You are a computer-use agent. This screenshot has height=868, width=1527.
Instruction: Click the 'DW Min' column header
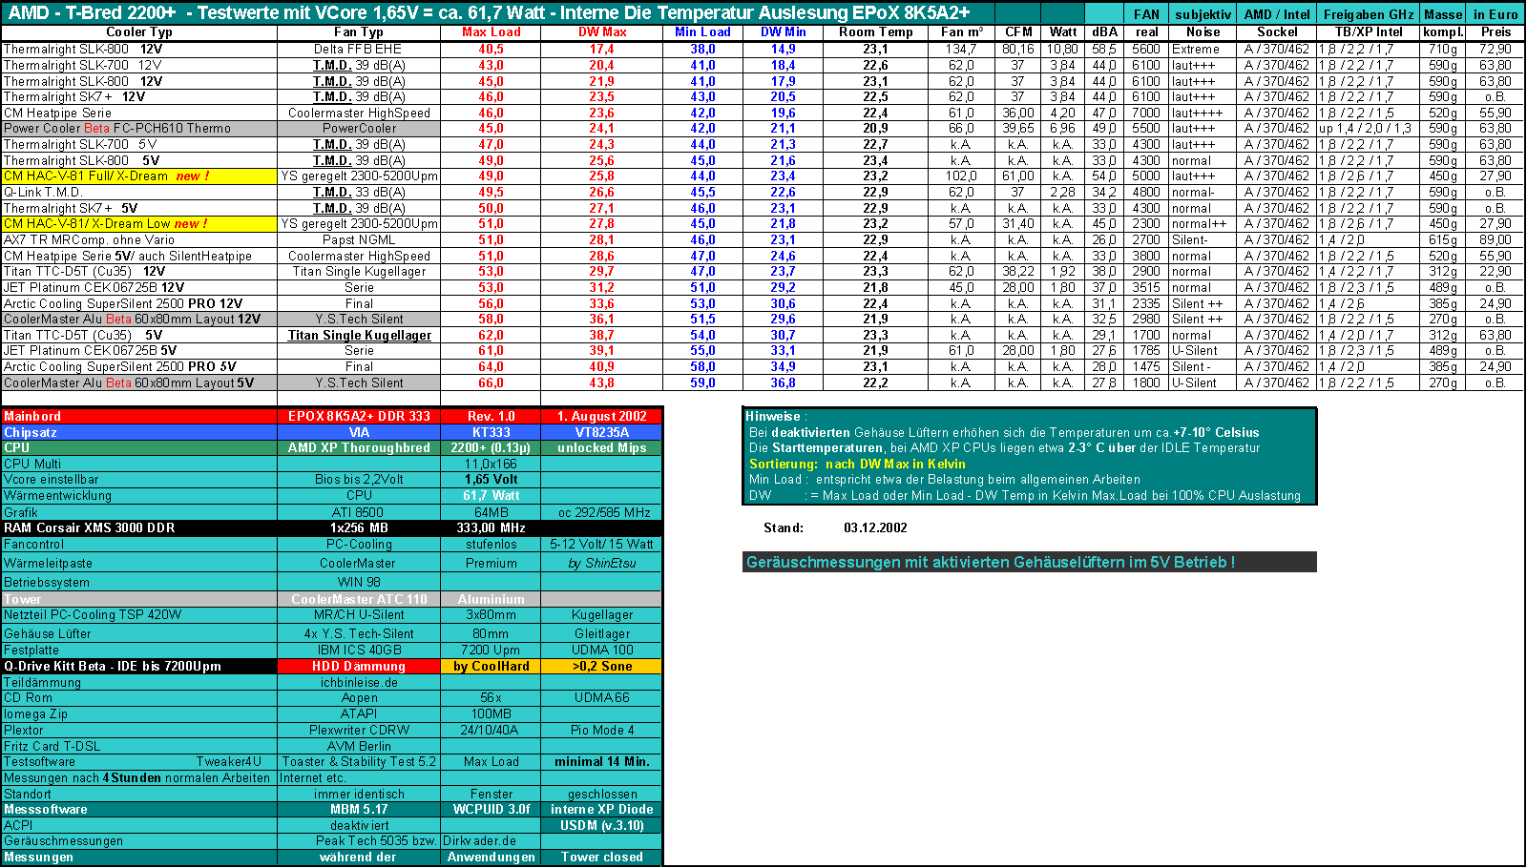pyautogui.click(x=783, y=32)
